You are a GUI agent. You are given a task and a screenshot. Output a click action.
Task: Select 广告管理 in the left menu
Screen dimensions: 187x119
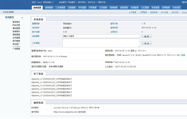pos(16,49)
